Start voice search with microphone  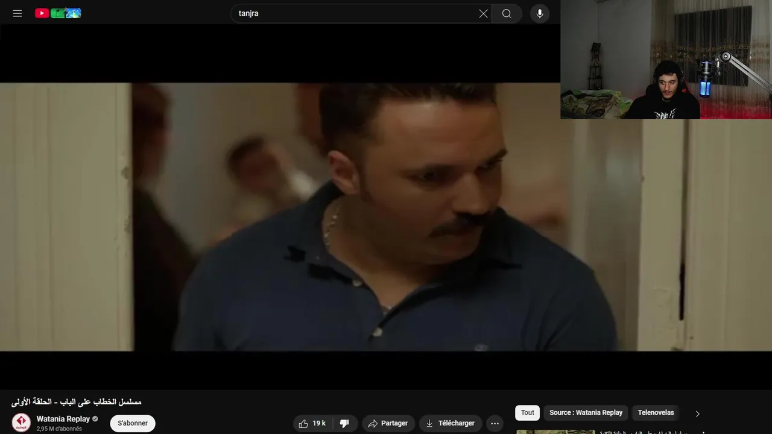coord(540,13)
